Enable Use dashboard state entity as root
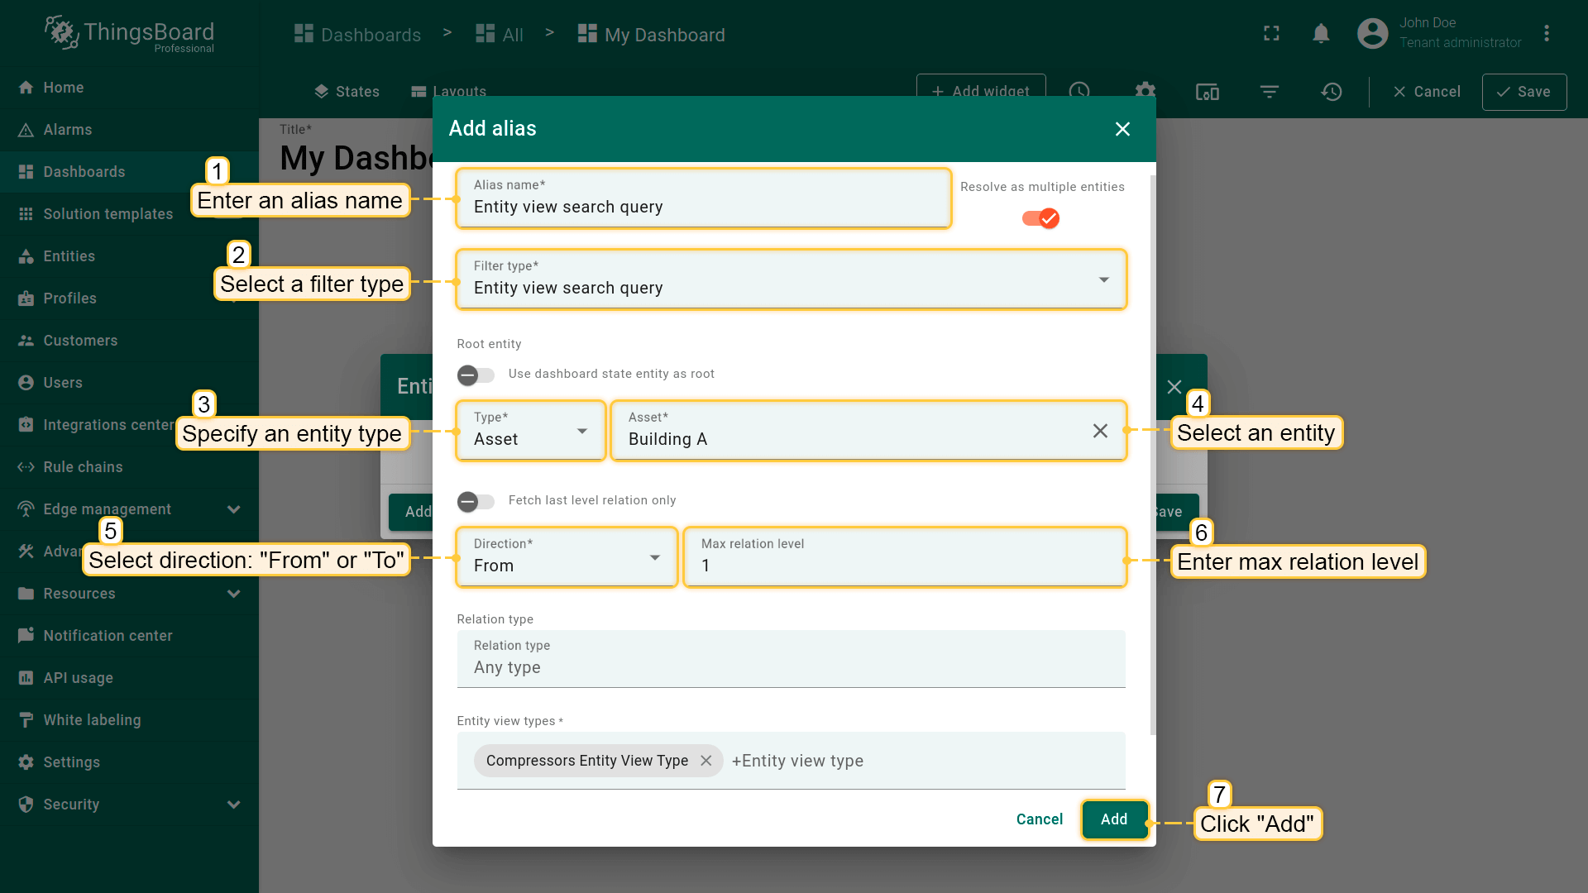The width and height of the screenshot is (1588, 893). coord(476,375)
